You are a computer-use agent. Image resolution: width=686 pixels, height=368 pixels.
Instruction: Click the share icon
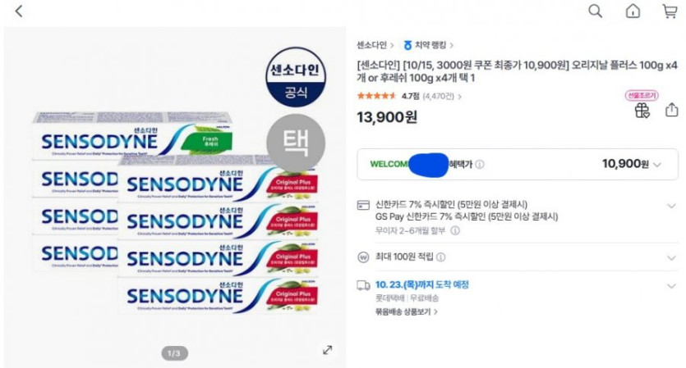click(671, 110)
